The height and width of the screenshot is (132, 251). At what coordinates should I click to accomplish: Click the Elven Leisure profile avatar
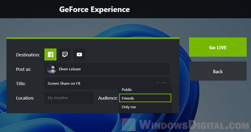coord(51,69)
